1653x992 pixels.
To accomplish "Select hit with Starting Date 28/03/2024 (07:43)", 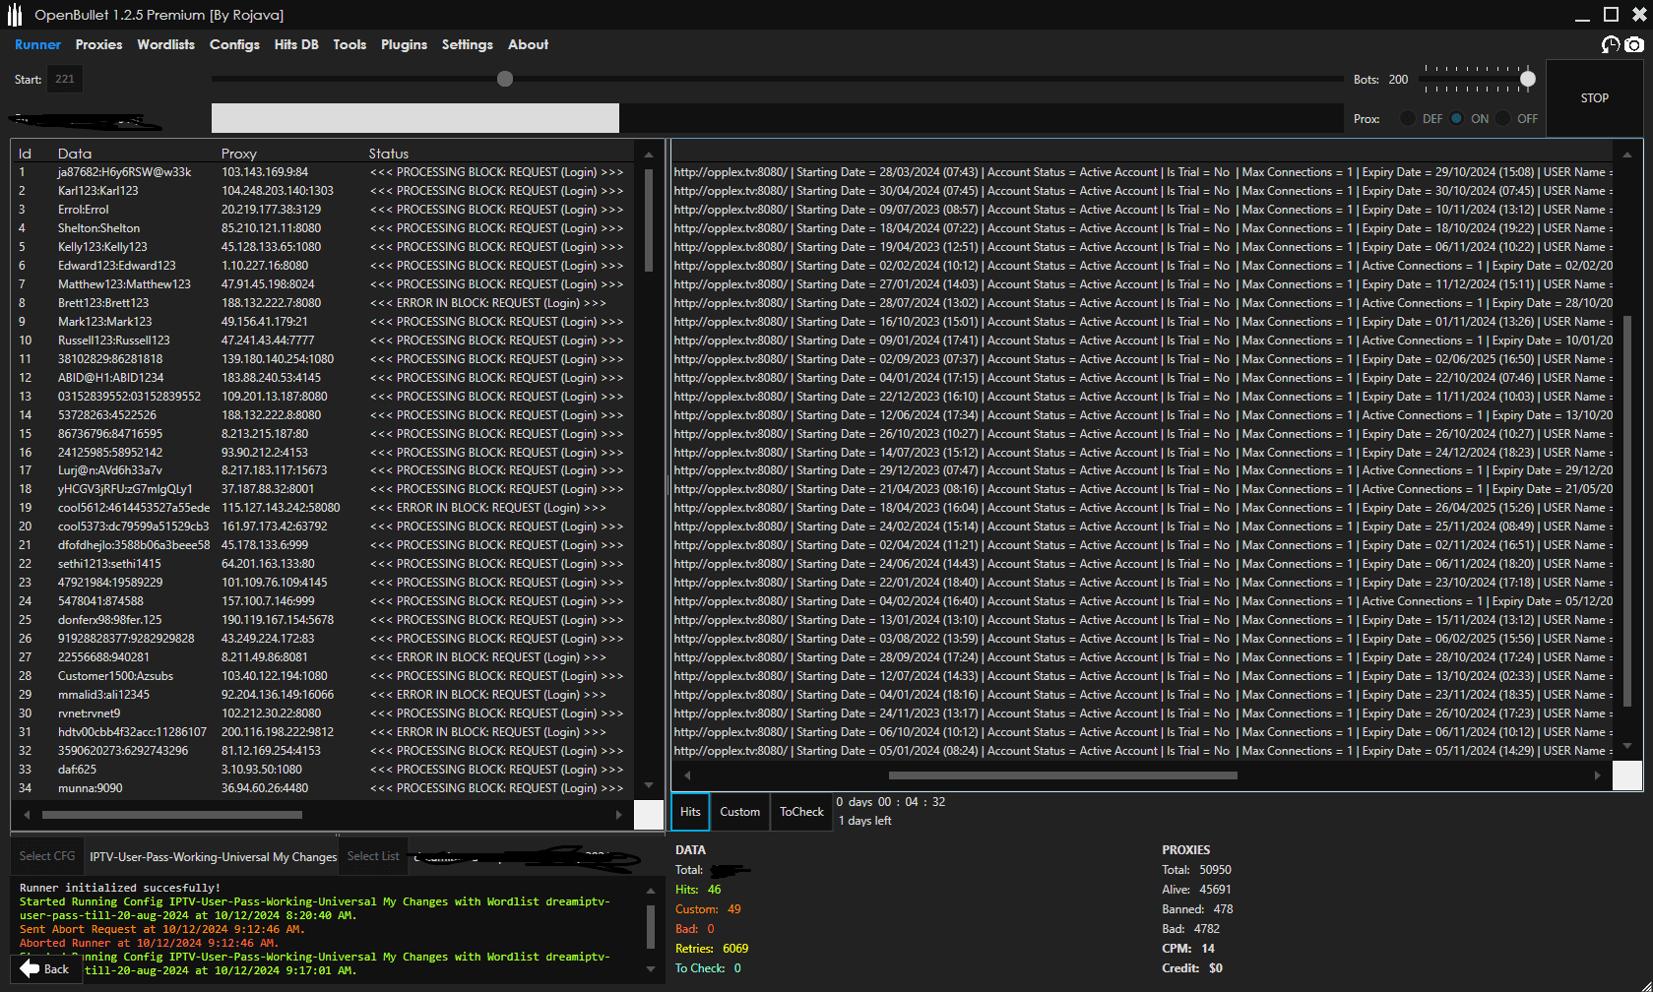I will click(x=1143, y=172).
